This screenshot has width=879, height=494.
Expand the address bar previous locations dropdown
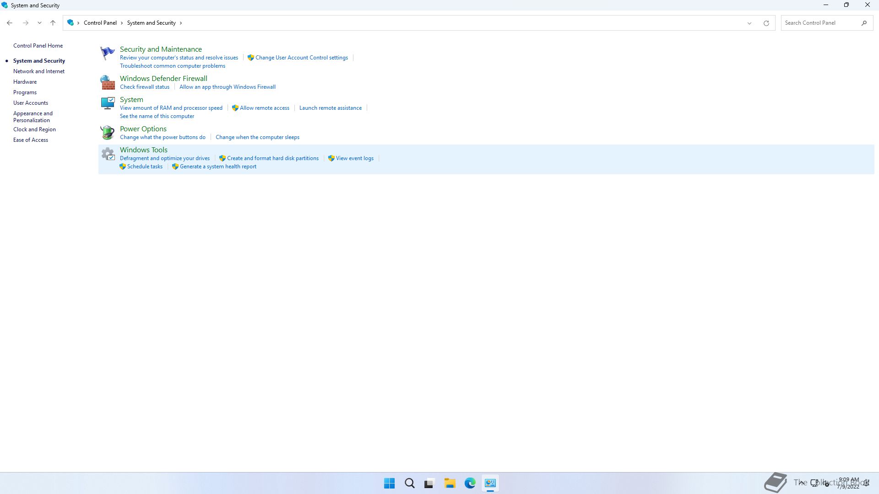tap(749, 23)
